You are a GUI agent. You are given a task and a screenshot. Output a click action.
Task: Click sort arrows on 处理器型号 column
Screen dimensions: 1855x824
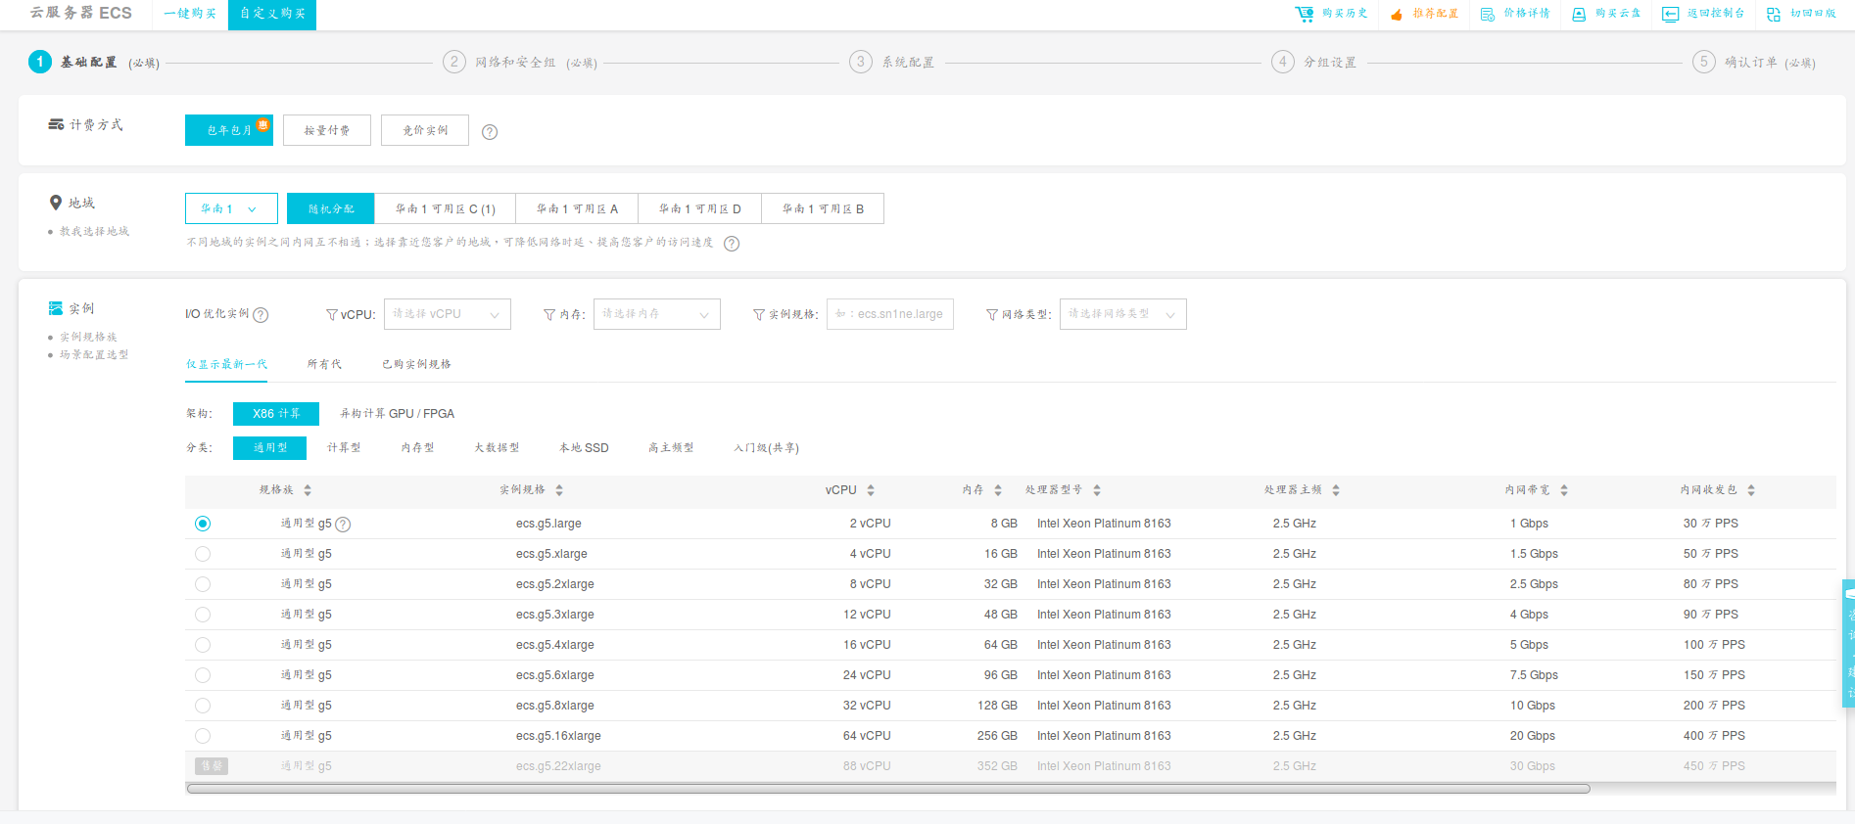pos(1097,490)
